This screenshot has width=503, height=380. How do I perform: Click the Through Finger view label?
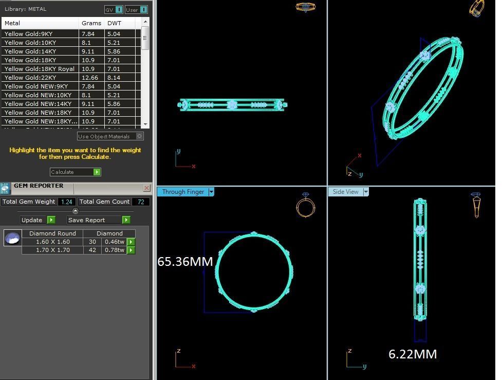[183, 192]
